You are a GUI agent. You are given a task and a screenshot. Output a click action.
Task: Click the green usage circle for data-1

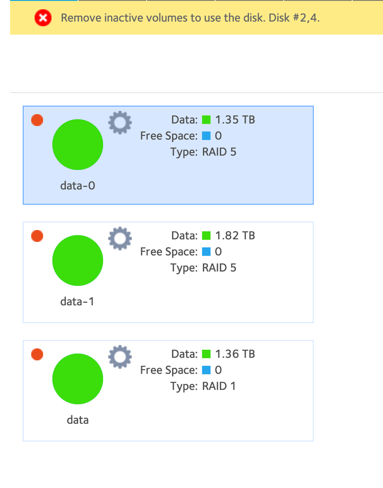[78, 260]
